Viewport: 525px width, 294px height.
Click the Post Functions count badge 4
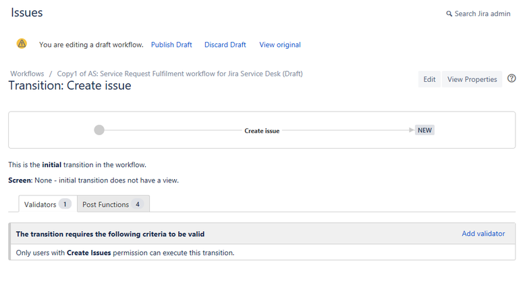click(x=138, y=204)
